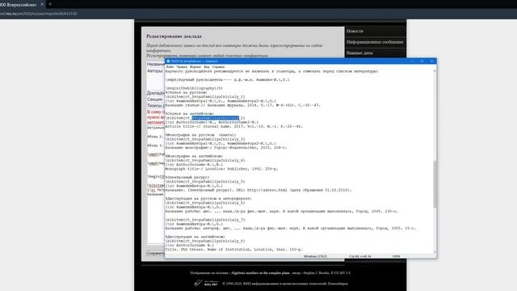This screenshot has height=291, width=517.
Task: Click the browser address bar URL
Action: (38, 14)
